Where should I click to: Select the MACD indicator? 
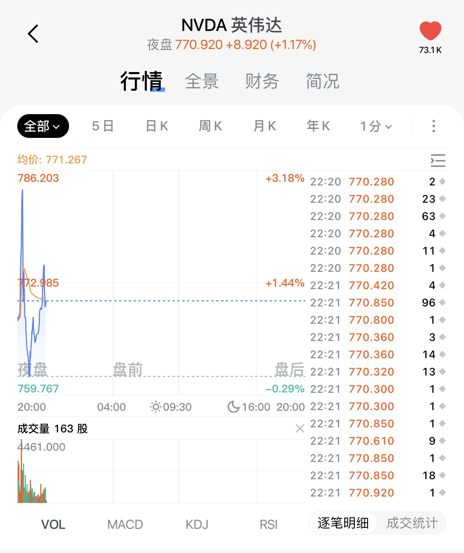click(125, 525)
